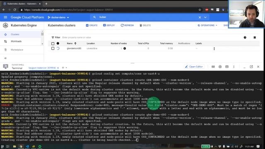Check the gke-demo-680 row checkbox
The height and width of the screenshot is (149, 265).
(53, 48)
